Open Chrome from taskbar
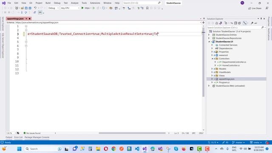The image size is (272, 153). click(113, 149)
